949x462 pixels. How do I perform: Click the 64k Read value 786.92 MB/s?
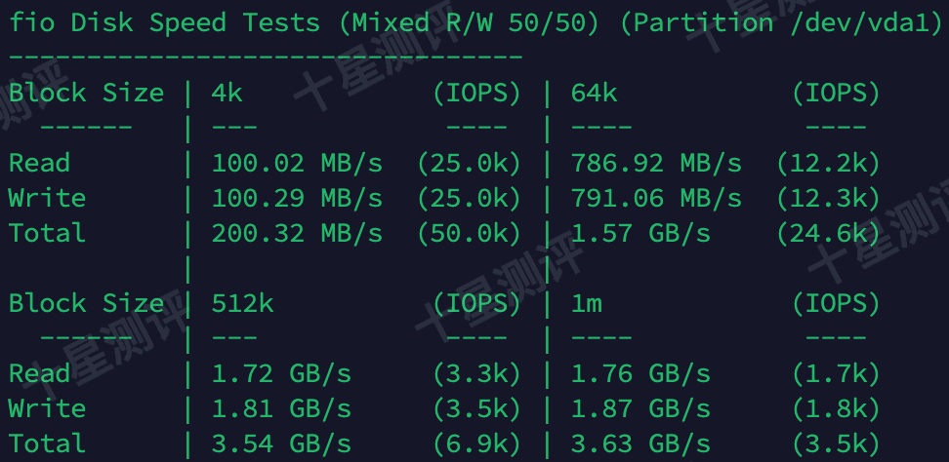tap(656, 163)
